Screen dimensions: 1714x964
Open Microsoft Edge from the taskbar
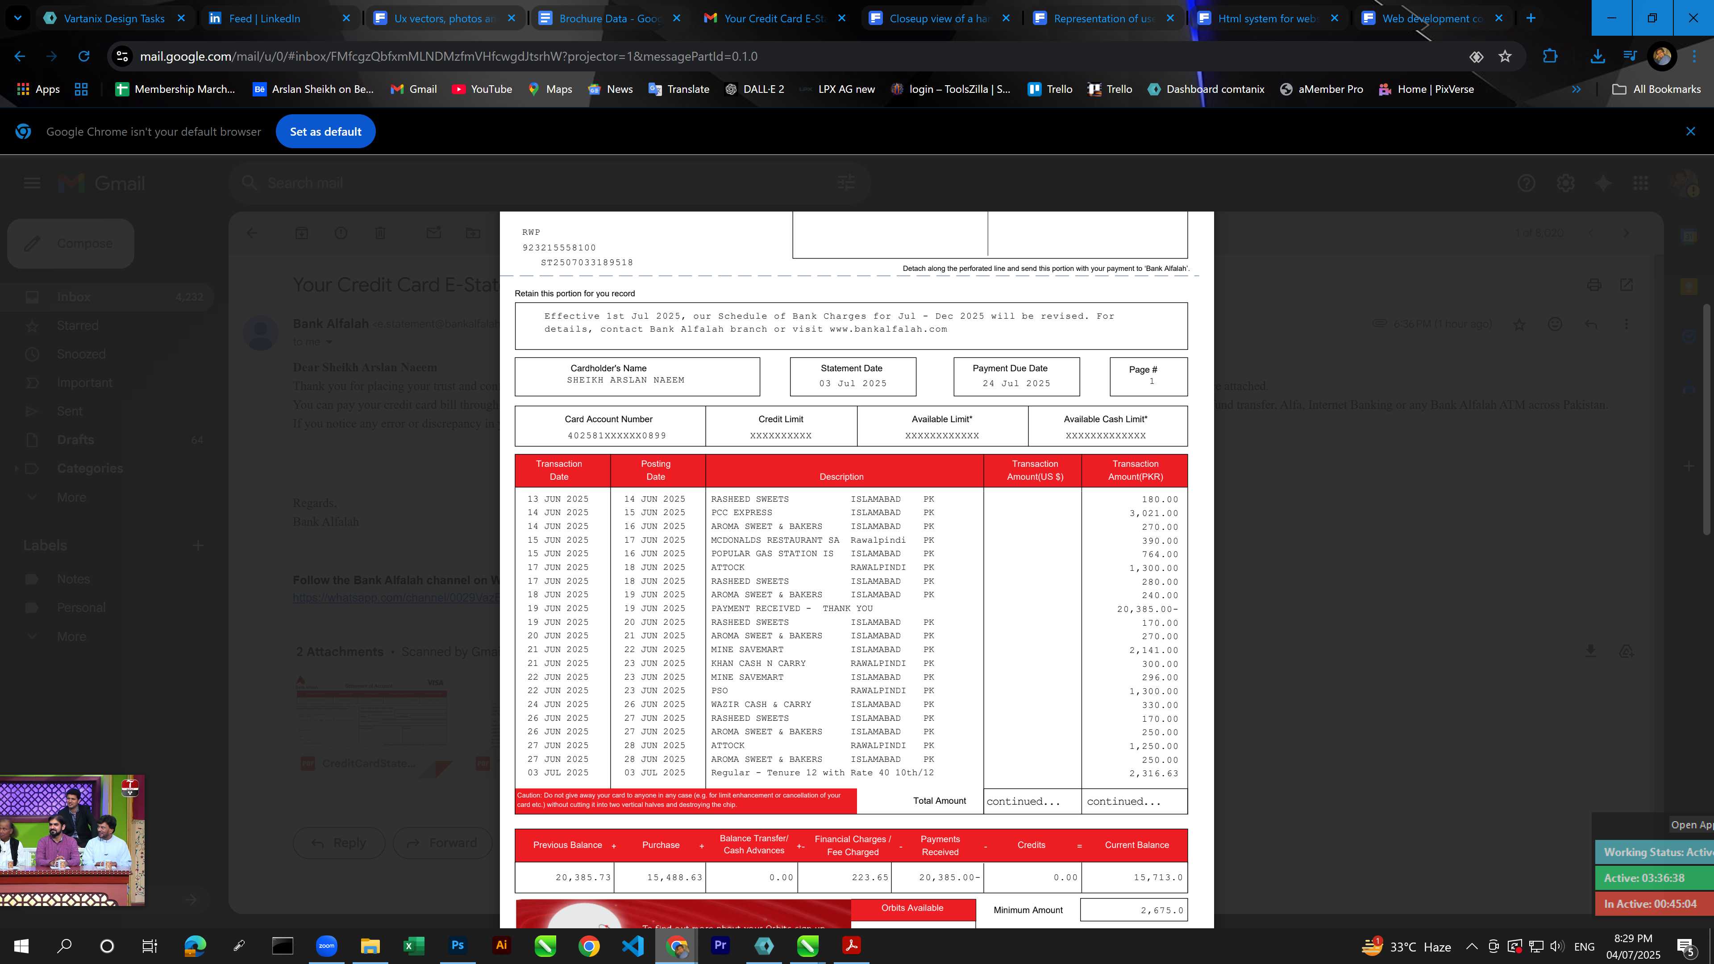(x=195, y=945)
